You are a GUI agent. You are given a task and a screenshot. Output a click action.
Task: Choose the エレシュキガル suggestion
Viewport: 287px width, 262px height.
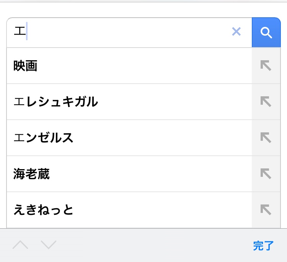click(x=115, y=102)
